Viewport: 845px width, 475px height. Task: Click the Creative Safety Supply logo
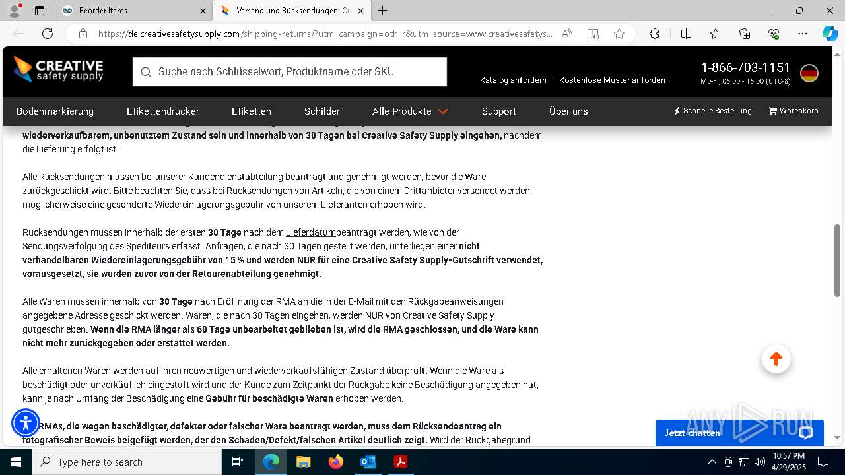click(x=59, y=70)
